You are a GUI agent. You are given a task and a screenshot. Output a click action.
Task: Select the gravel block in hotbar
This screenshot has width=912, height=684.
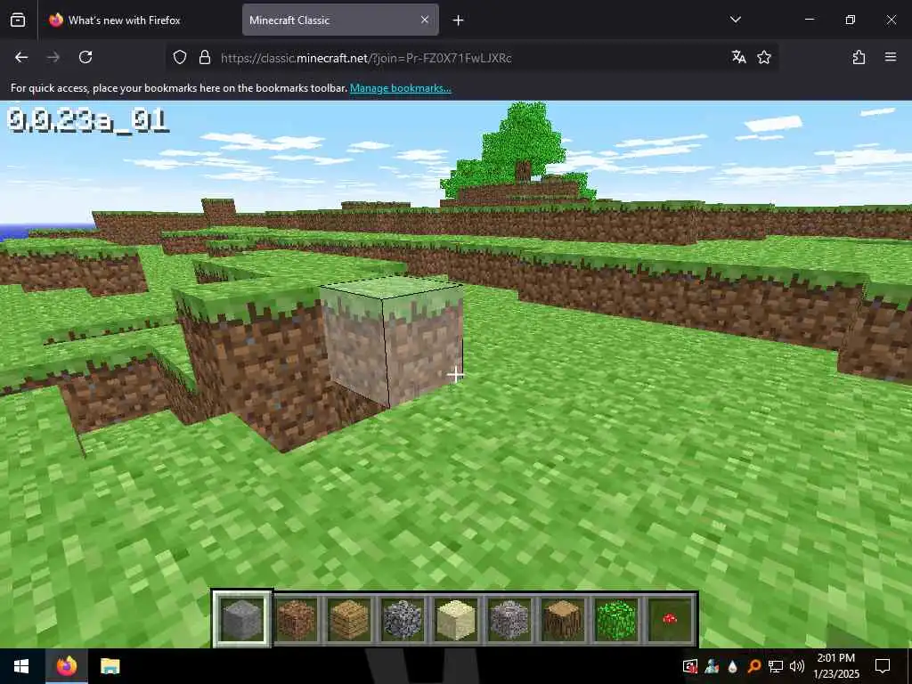click(509, 620)
